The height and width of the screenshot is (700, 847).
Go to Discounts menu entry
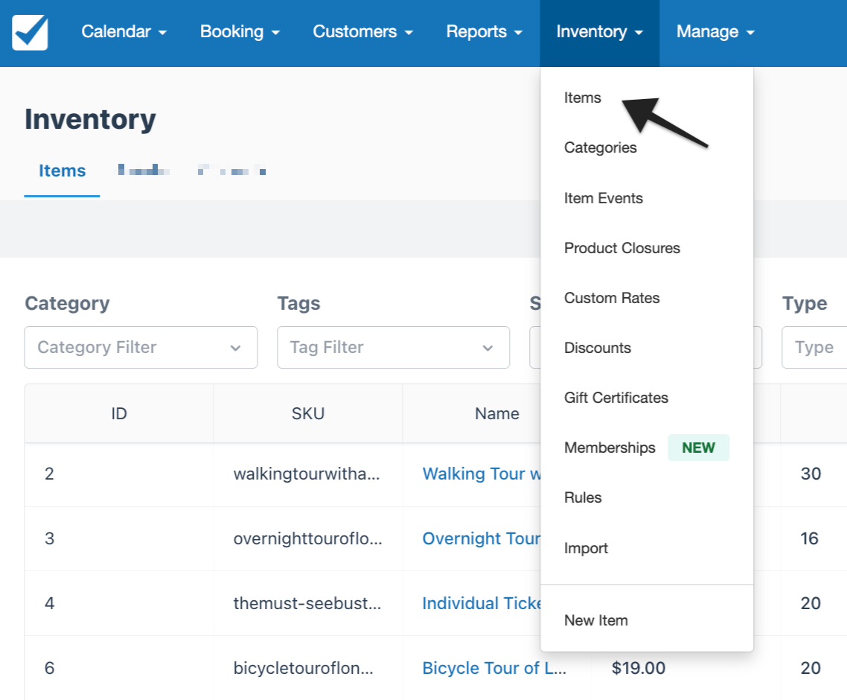(x=598, y=348)
